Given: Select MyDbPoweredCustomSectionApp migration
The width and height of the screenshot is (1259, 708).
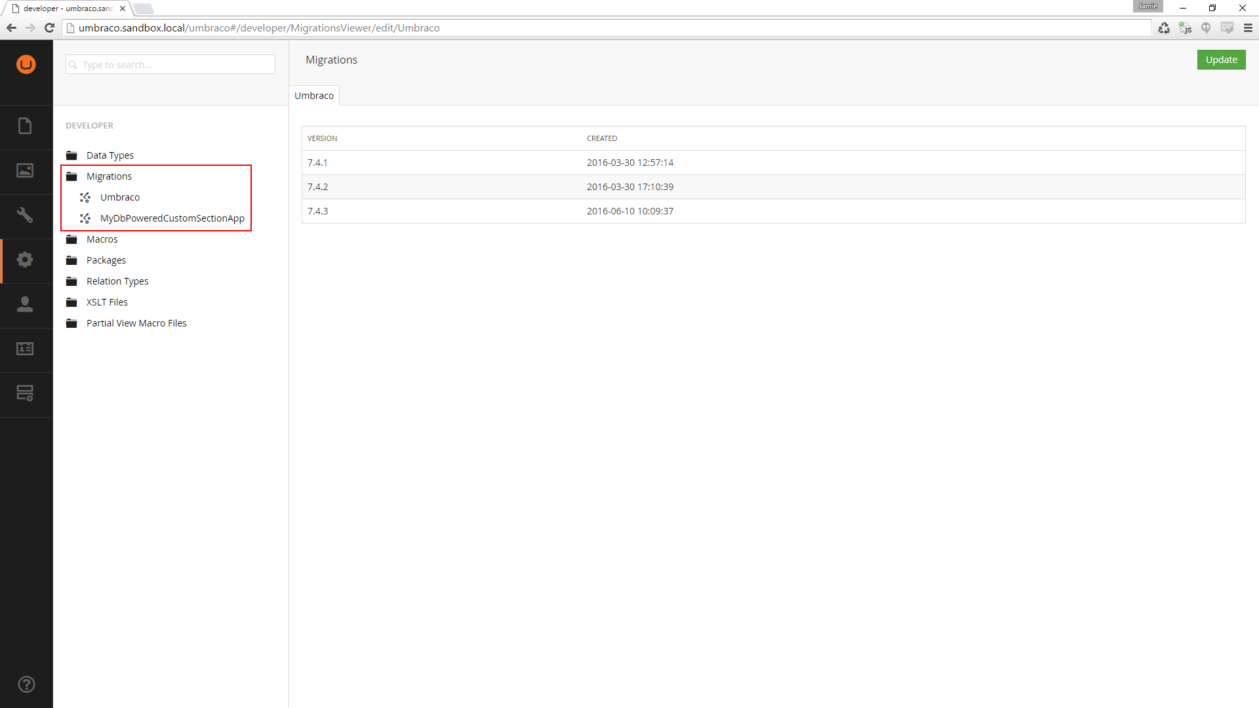Looking at the screenshot, I should point(172,218).
